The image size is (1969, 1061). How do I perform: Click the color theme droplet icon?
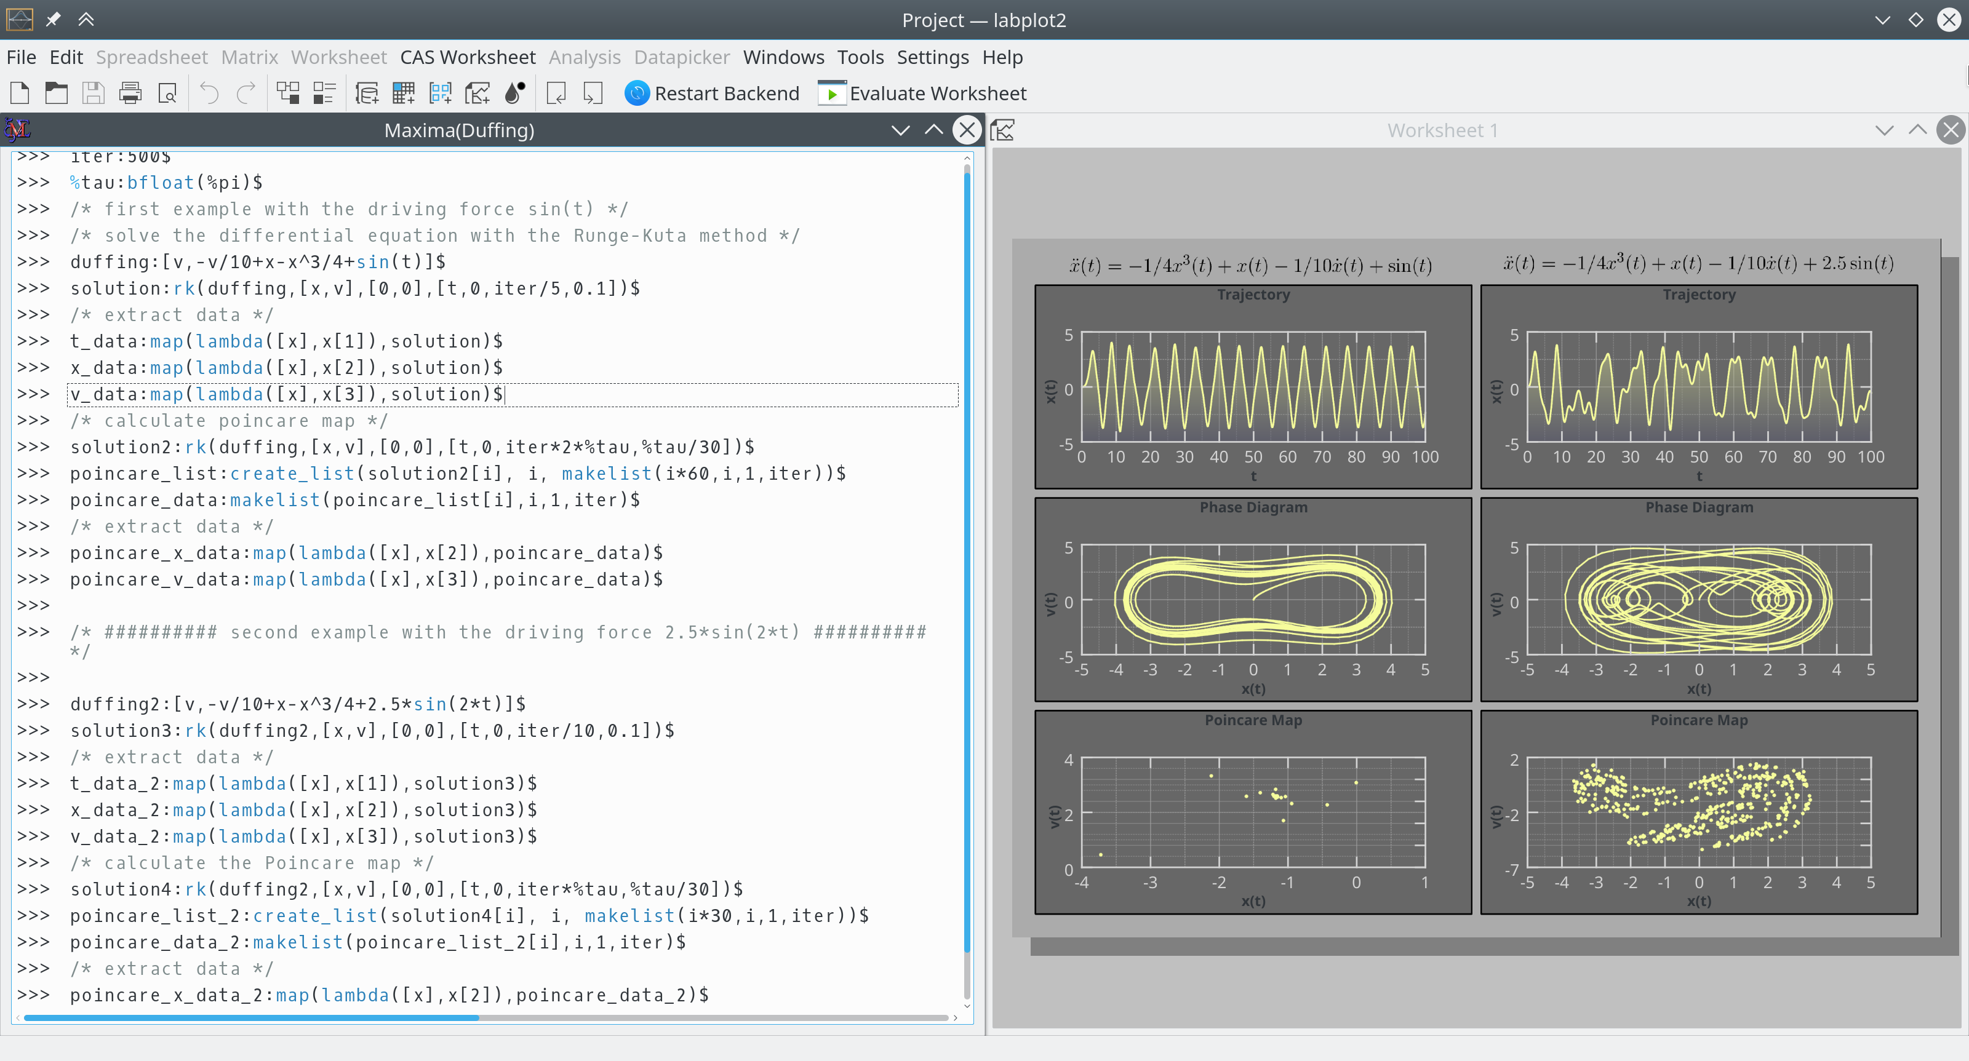click(x=515, y=93)
